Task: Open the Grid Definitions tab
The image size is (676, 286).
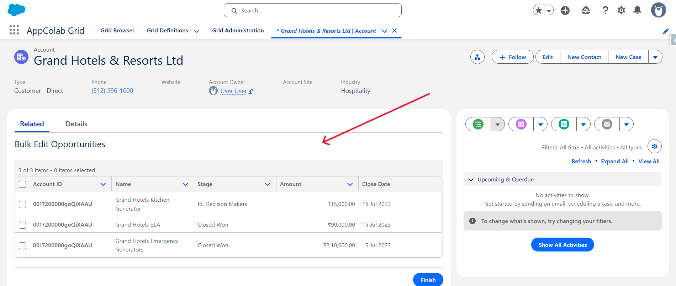Action: (x=167, y=31)
